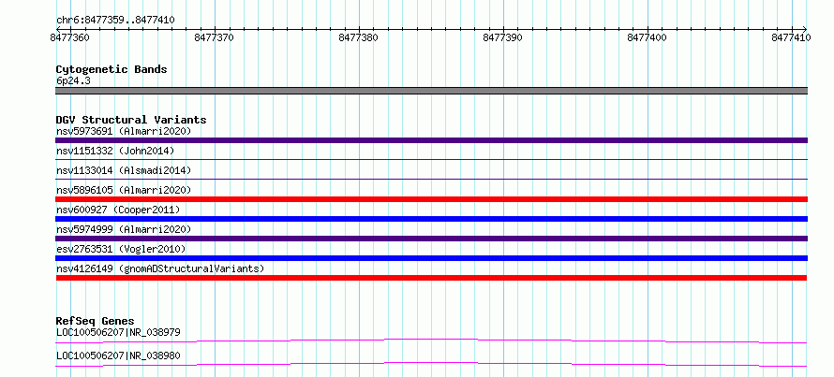
Task: Select the DGV Structural Variants track title
Action: tap(131, 120)
